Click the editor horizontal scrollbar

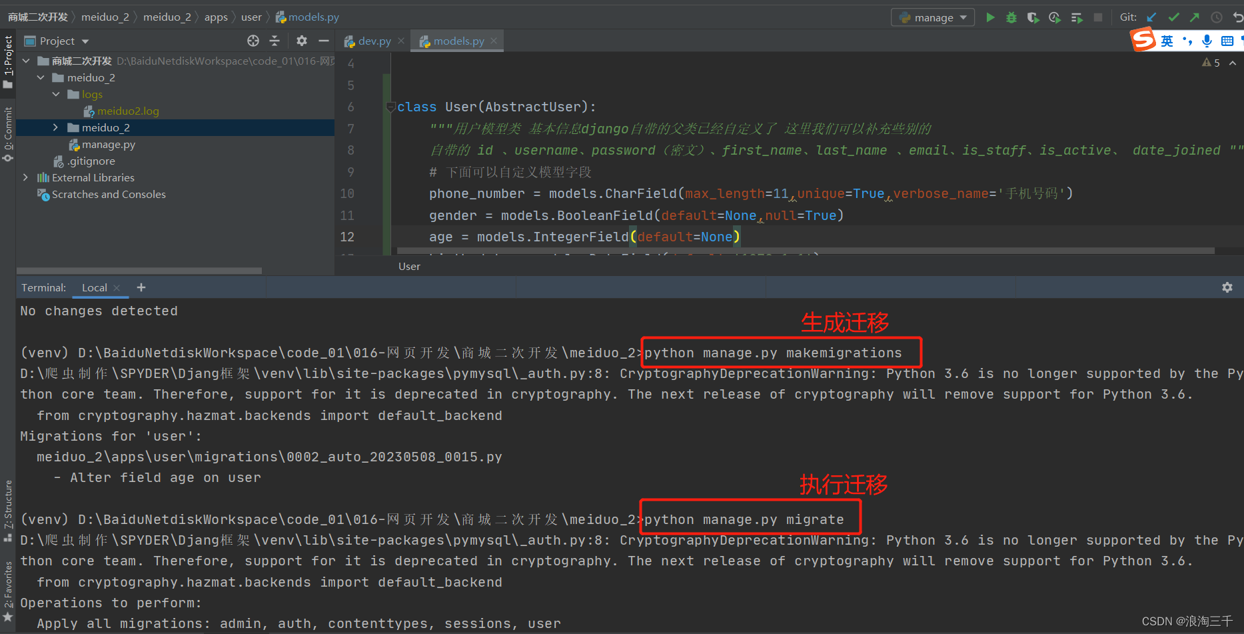click(806, 251)
